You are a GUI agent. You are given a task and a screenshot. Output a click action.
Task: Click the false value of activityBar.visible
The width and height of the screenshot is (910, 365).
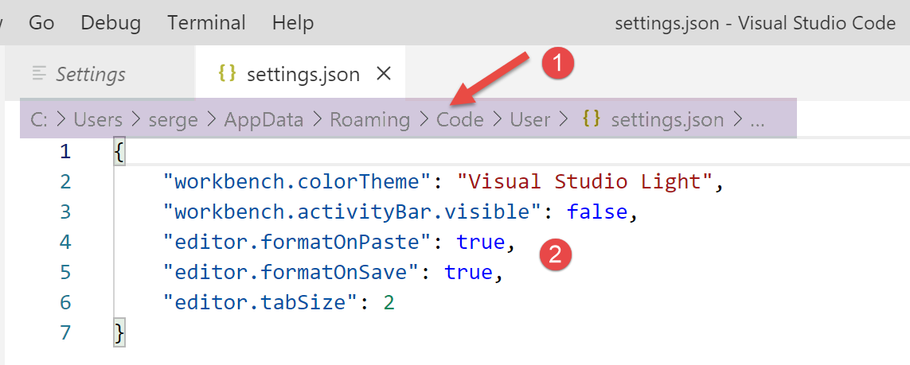(x=596, y=212)
